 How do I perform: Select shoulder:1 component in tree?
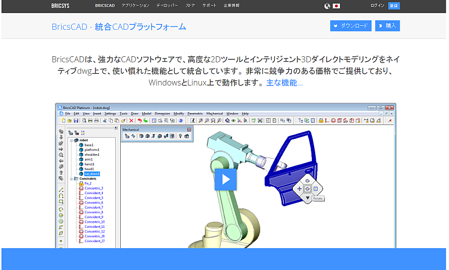click(x=92, y=155)
